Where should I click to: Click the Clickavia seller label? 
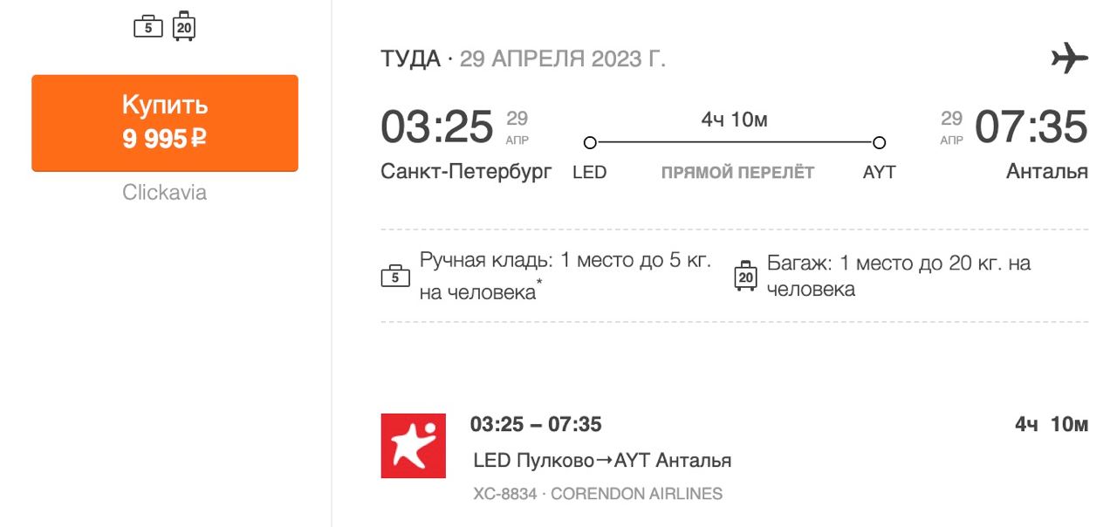point(165,193)
